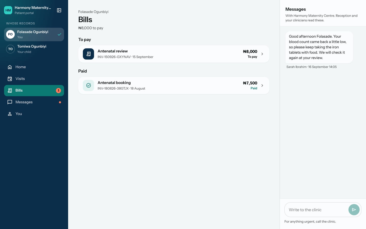The height and width of the screenshot is (229, 366).
Task: Click the FO avatar for Folasade
Action: tap(10, 34)
